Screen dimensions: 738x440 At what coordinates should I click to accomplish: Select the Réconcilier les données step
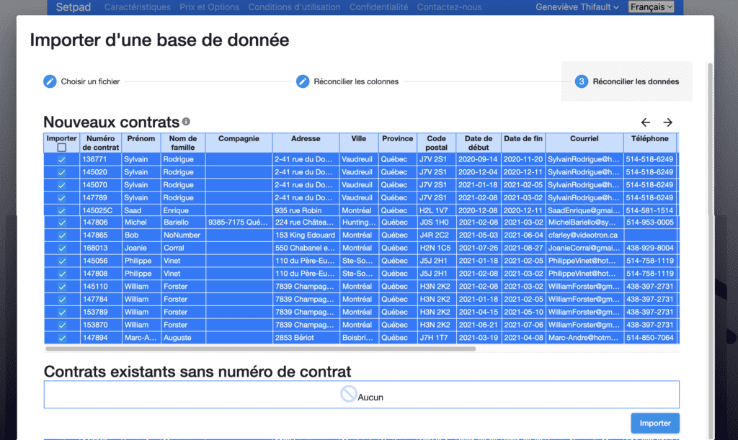635,81
